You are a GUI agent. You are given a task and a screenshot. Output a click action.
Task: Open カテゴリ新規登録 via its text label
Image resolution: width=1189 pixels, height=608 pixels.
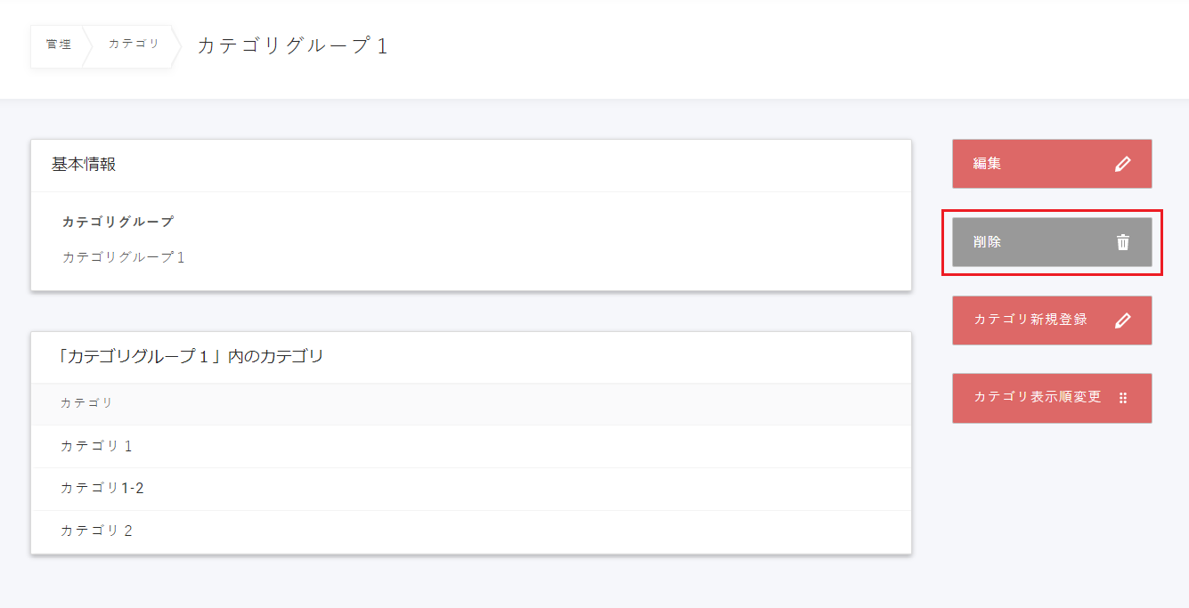(1030, 320)
